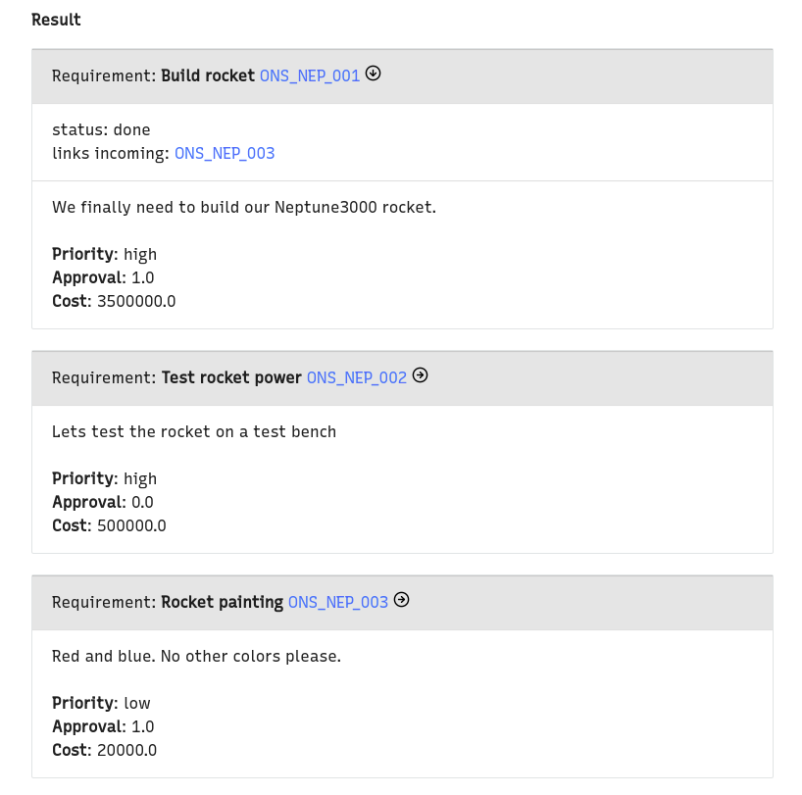Collapse the Build rocket requirement arrow icon
The width and height of the screenshot is (802, 795).
[x=373, y=74]
